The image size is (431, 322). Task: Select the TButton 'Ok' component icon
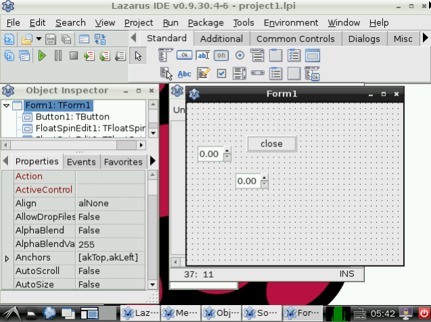[184, 55]
